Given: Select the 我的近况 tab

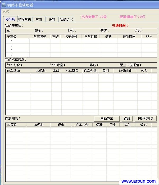Looking at the screenshot, I should pos(66,20).
